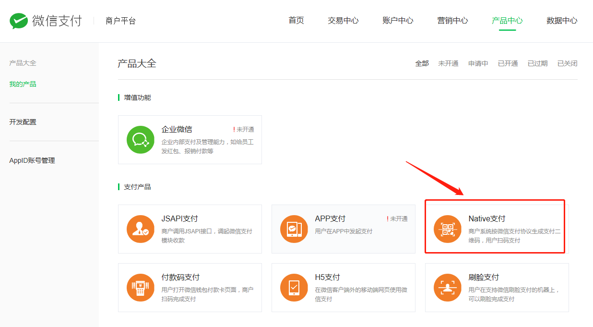Click the 刷脸支付 face scan icon
The width and height of the screenshot is (593, 327).
[448, 288]
